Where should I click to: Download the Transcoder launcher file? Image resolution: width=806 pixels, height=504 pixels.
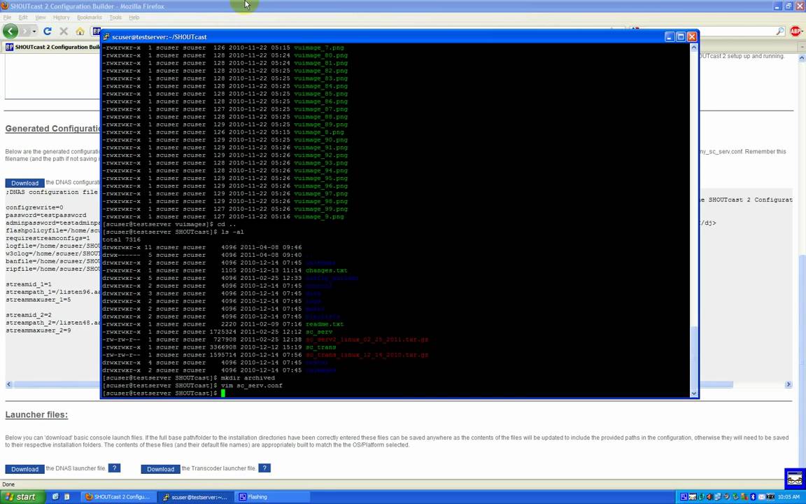coord(160,469)
